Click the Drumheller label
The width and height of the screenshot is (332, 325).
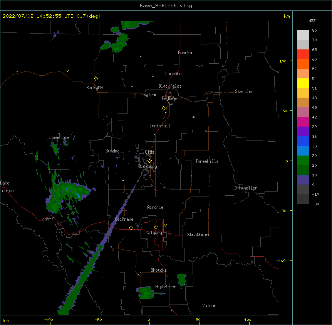[x=246, y=188]
